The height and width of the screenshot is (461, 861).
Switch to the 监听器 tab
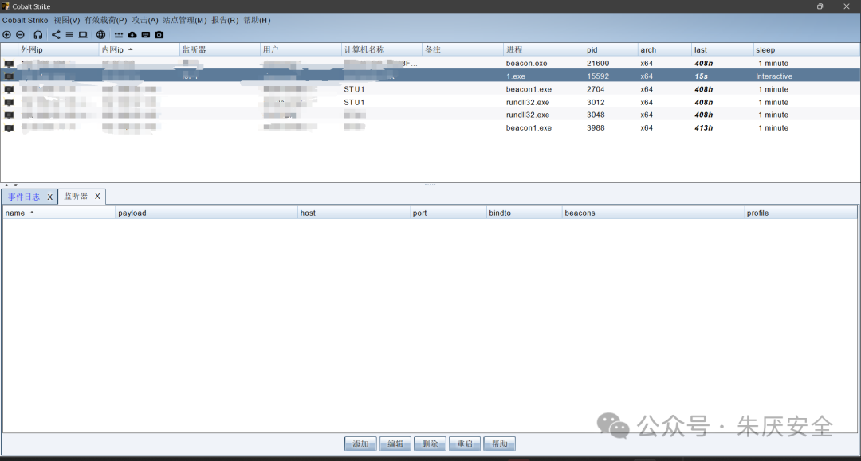click(x=76, y=196)
